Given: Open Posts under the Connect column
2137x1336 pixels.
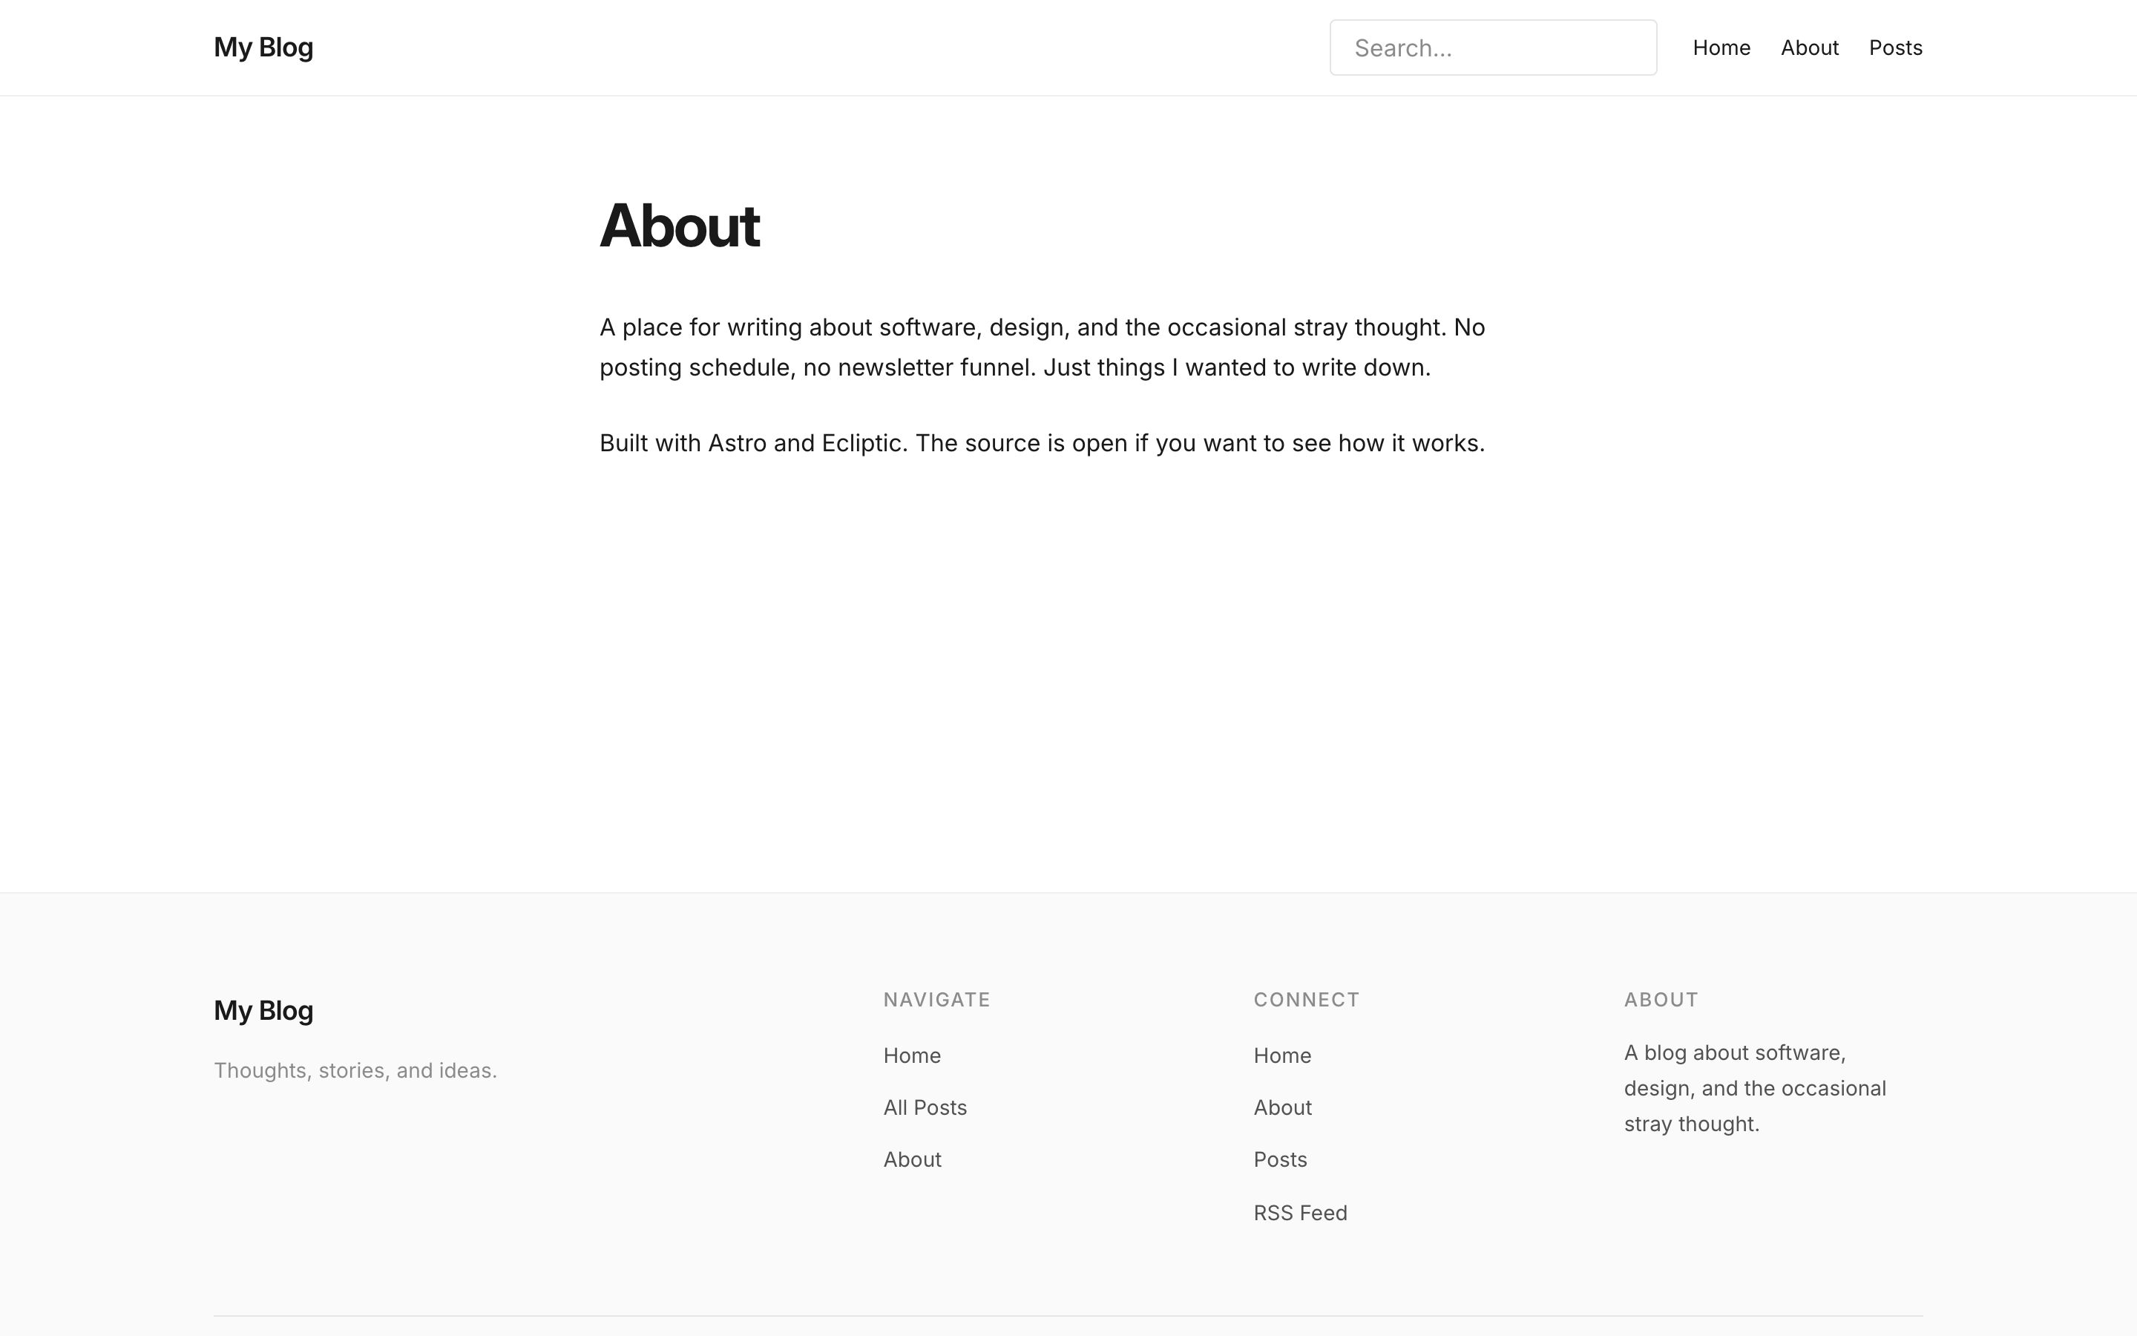Looking at the screenshot, I should coord(1281,1159).
